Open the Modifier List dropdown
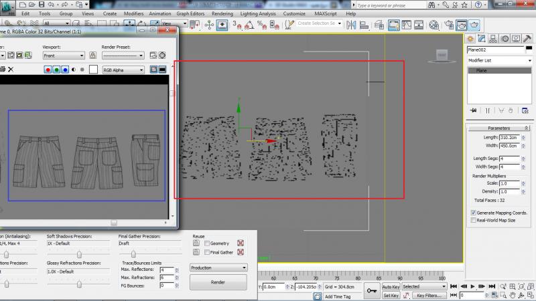The height and width of the screenshot is (301, 536). tap(498, 60)
